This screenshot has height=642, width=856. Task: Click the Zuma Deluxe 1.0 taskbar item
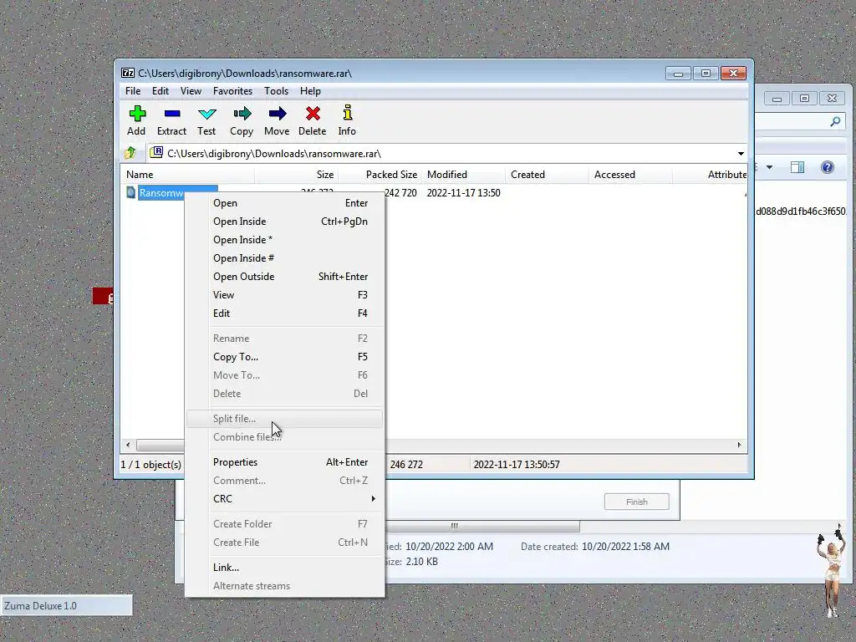(x=66, y=605)
